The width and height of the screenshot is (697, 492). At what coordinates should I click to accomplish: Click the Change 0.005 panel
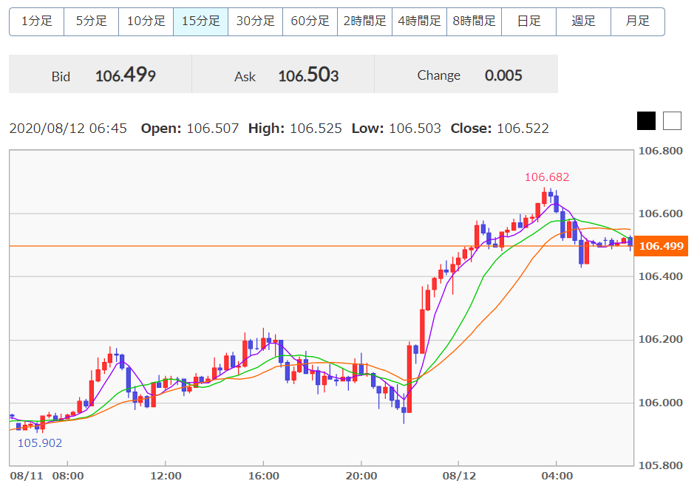tap(467, 75)
